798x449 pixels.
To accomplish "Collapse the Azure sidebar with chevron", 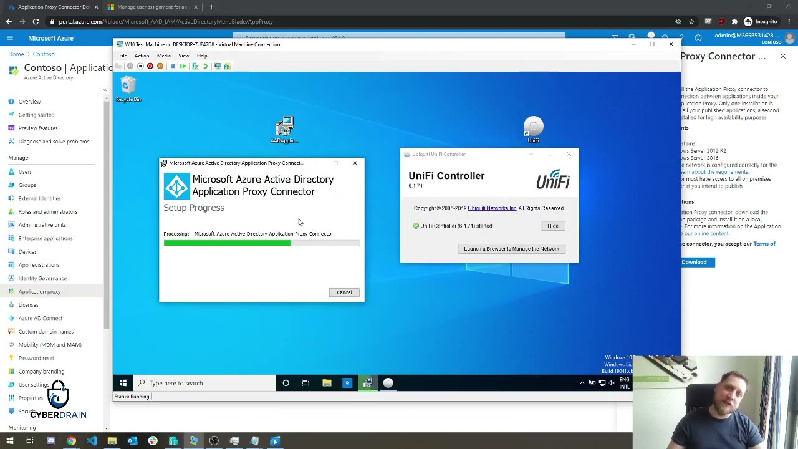I will (x=105, y=90).
